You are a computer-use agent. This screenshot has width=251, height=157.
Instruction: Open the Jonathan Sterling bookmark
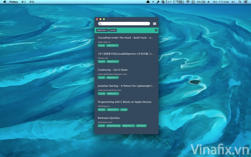point(126,86)
